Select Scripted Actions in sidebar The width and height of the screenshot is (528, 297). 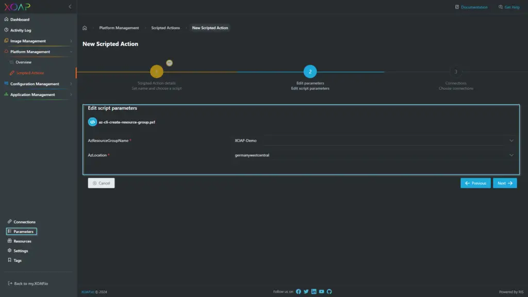click(30, 73)
